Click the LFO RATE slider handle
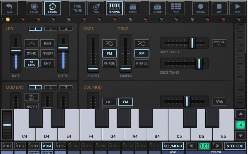Image resolution: width=248 pixels, height=154 pixels. (x=16, y=51)
